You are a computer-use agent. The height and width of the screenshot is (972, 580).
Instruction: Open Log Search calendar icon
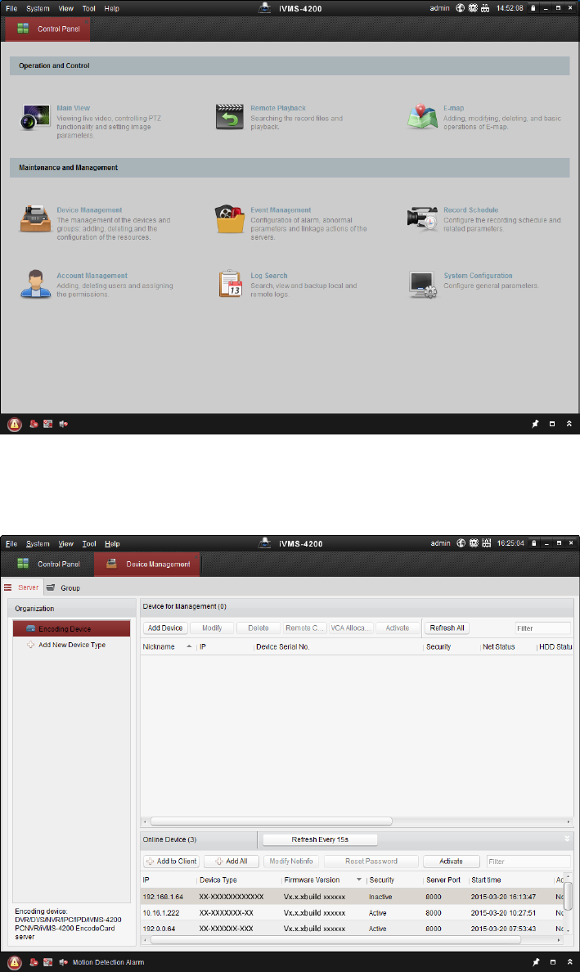(x=230, y=284)
